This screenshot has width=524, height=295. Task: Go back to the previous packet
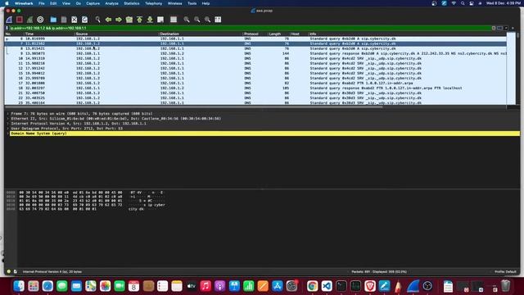pos(108,20)
